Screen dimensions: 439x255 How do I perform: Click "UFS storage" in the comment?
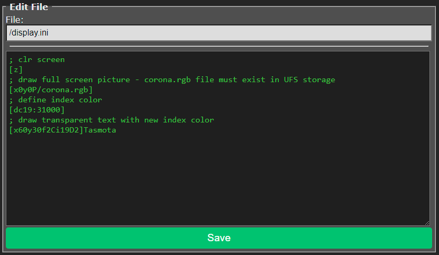[x=309, y=80]
